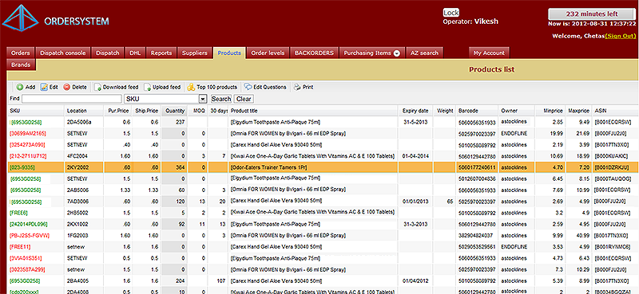The height and width of the screenshot is (294, 639).
Task: Click the Download feed icon
Action: 97,87
